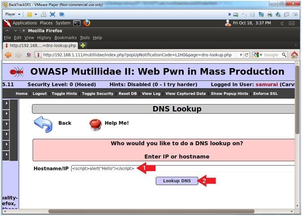Screen dimensions: 302x216
Task: Open Firefox View menu
Action: coord(29,38)
